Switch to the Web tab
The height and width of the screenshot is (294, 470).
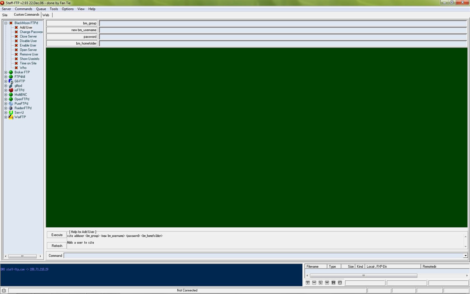pyautogui.click(x=46, y=15)
